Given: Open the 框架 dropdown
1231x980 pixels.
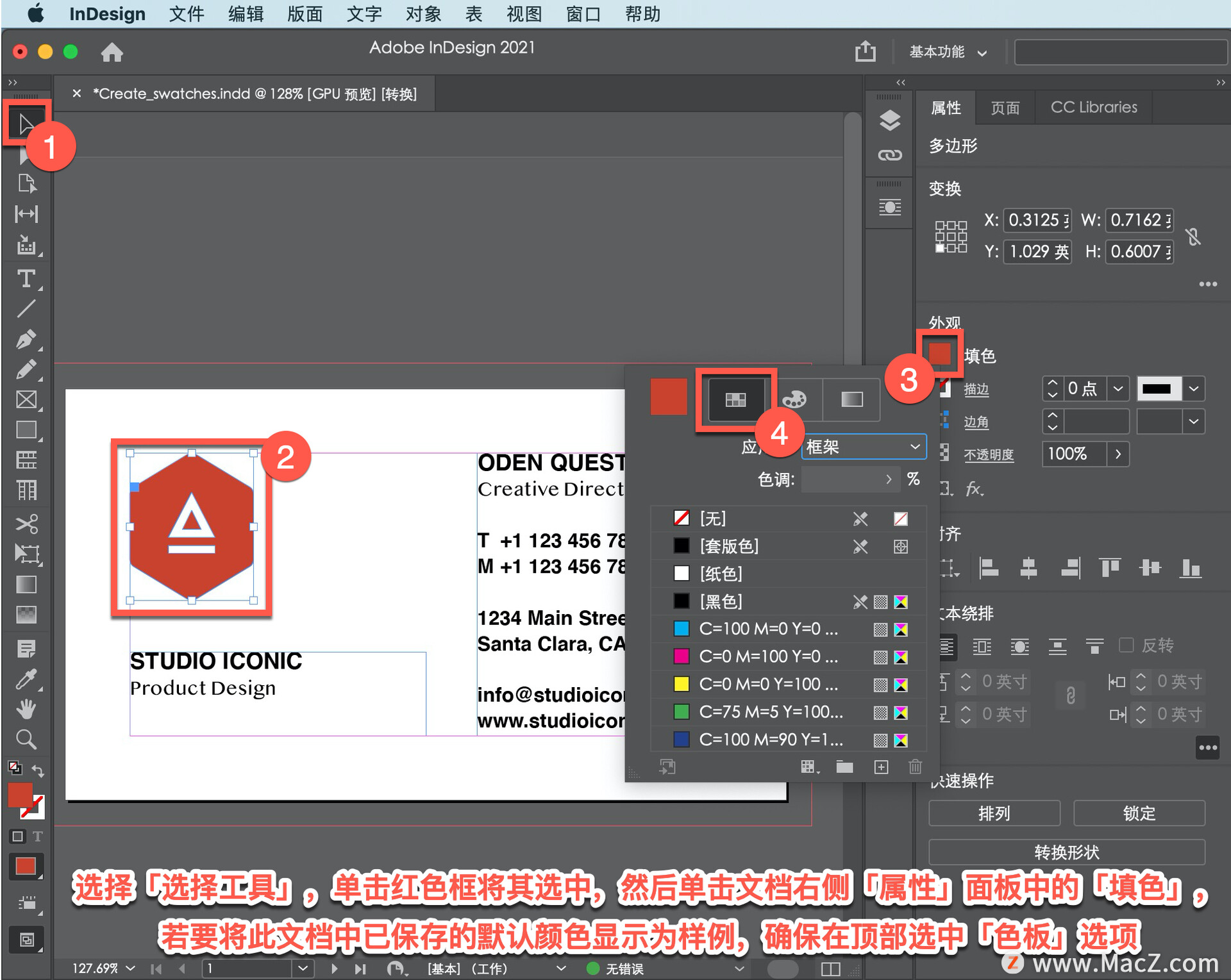Looking at the screenshot, I should pyautogui.click(x=863, y=447).
